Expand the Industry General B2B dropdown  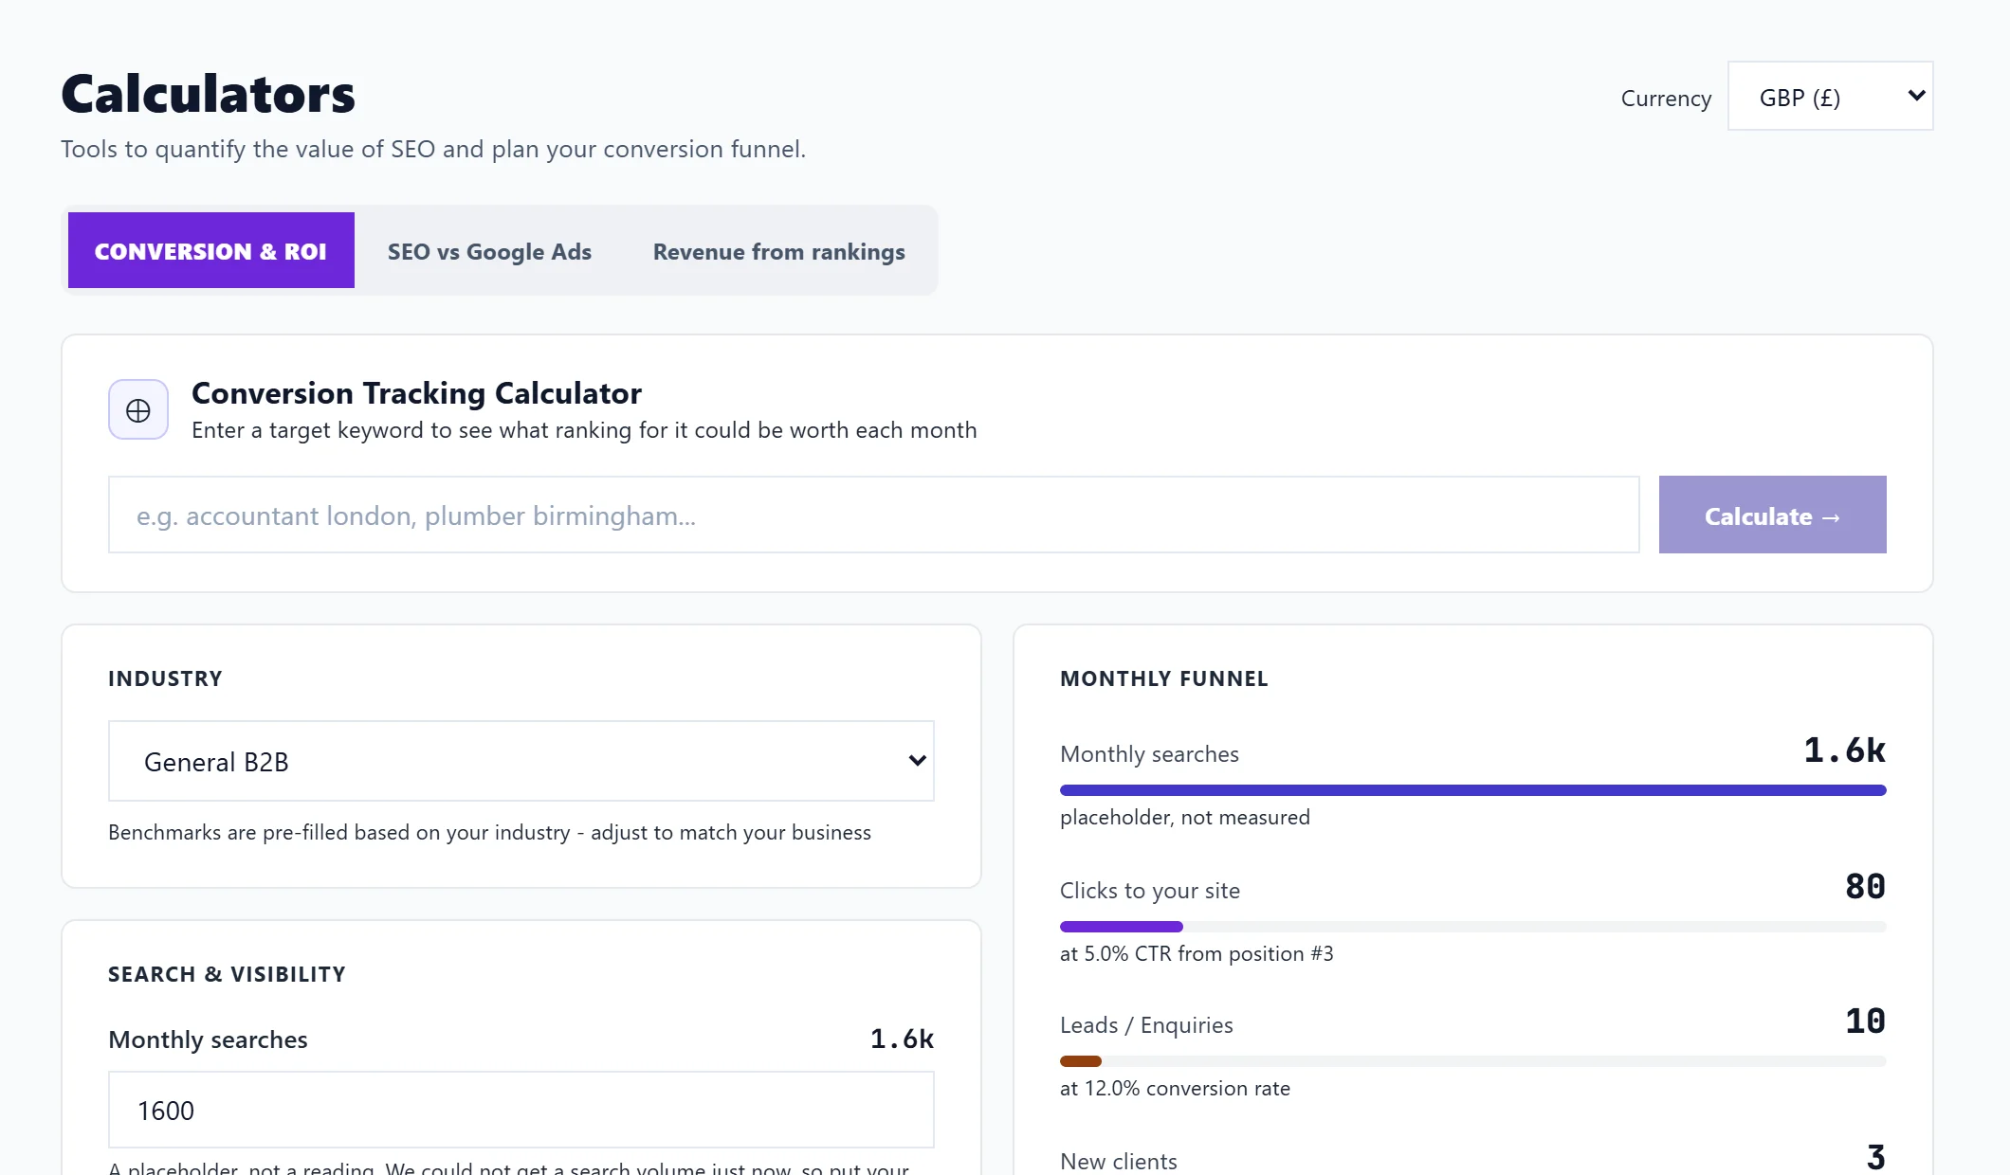[521, 761]
